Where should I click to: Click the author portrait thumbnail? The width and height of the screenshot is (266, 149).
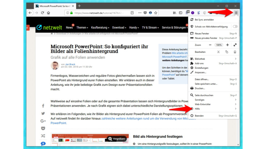(55, 66)
